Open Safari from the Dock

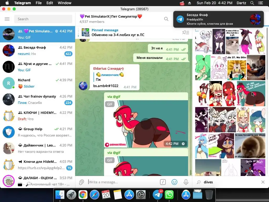click(x=94, y=195)
